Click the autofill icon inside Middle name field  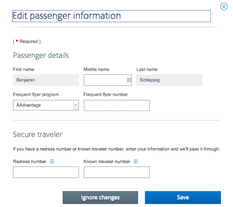(129, 80)
